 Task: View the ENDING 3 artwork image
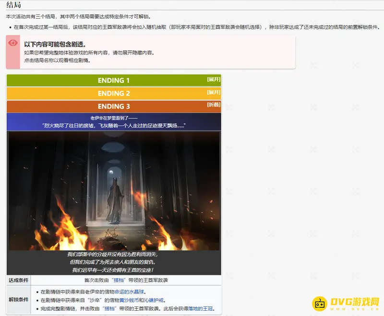pos(114,192)
